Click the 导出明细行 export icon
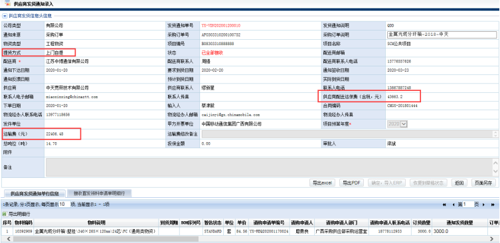500x243 pixels. pyautogui.click(x=5, y=214)
